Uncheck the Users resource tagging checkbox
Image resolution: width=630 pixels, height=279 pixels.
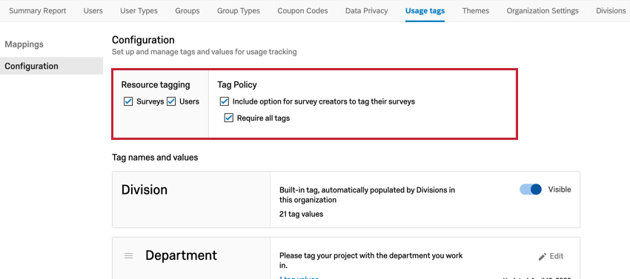[171, 101]
